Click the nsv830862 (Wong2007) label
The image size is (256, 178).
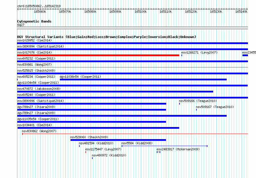[39, 131]
